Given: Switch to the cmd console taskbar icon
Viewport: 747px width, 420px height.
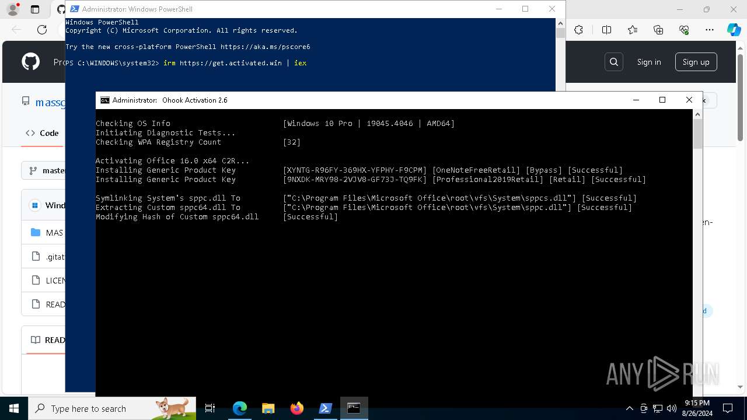Looking at the screenshot, I should pos(354,408).
